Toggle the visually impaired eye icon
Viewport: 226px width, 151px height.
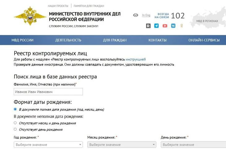[x=136, y=15]
